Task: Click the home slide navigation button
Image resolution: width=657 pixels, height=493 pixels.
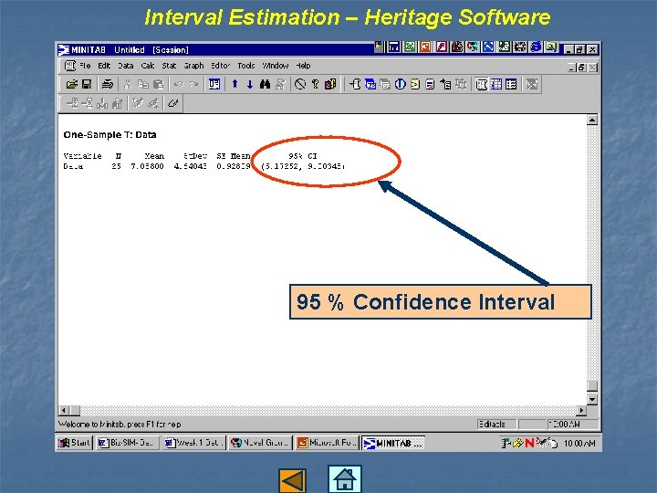Action: (344, 478)
